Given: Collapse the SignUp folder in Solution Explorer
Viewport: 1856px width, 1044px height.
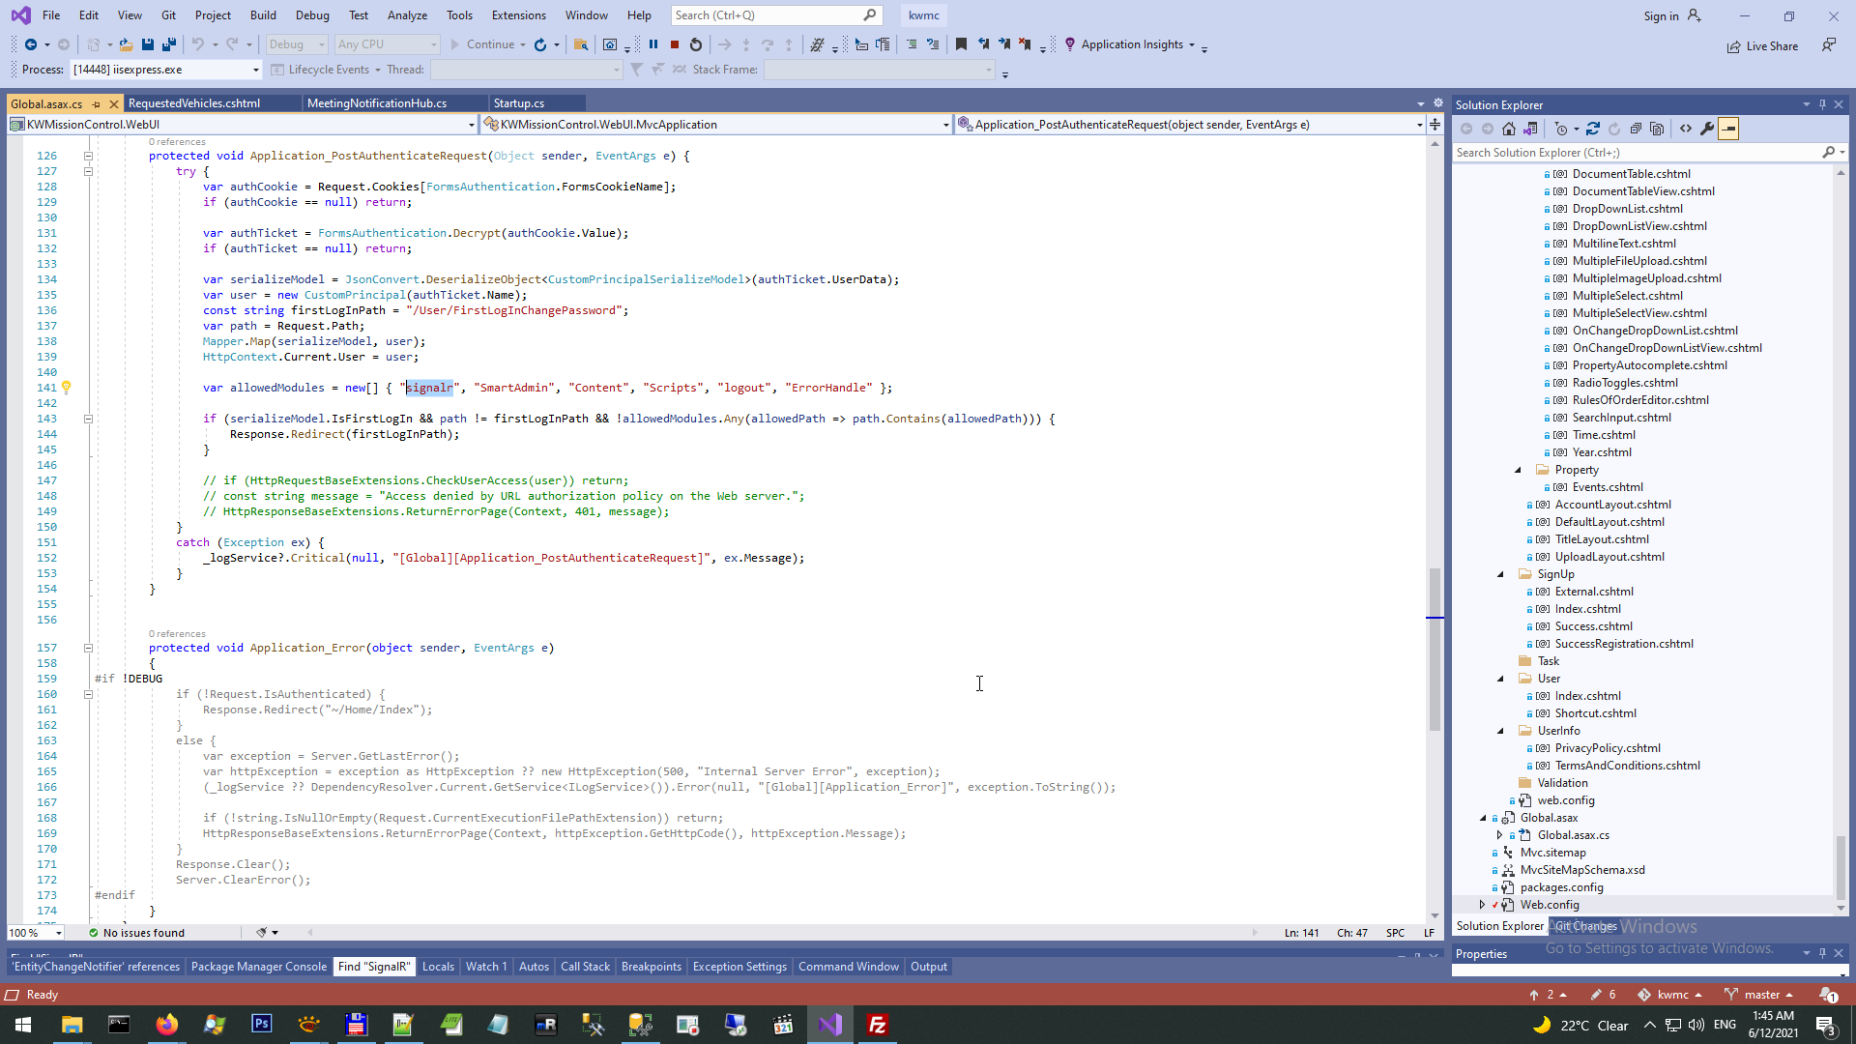Looking at the screenshot, I should (x=1501, y=574).
